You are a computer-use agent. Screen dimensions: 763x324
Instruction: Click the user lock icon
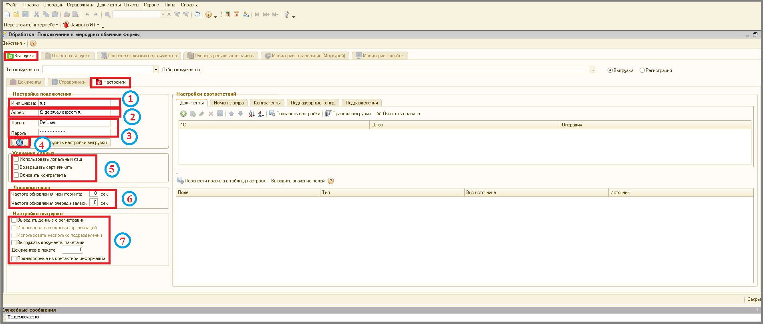(x=246, y=14)
